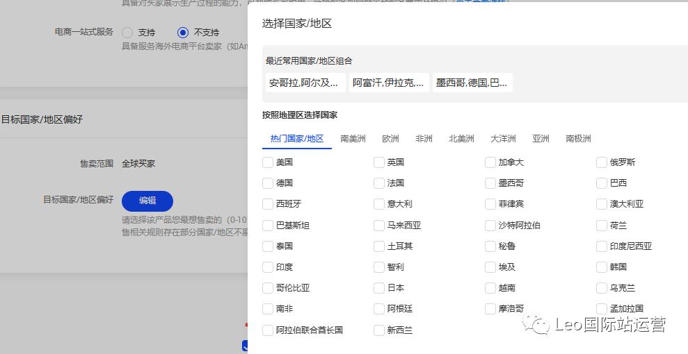The height and width of the screenshot is (354, 688).
Task: Open the 热门国家/地区 tab
Action: pyautogui.click(x=297, y=139)
